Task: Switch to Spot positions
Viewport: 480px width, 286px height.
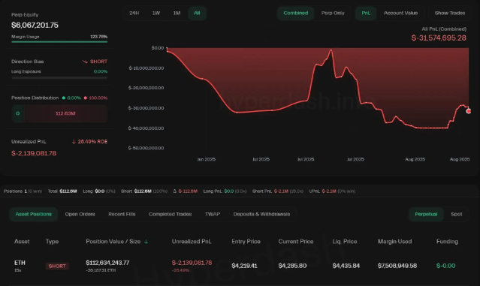Action: coord(457,214)
